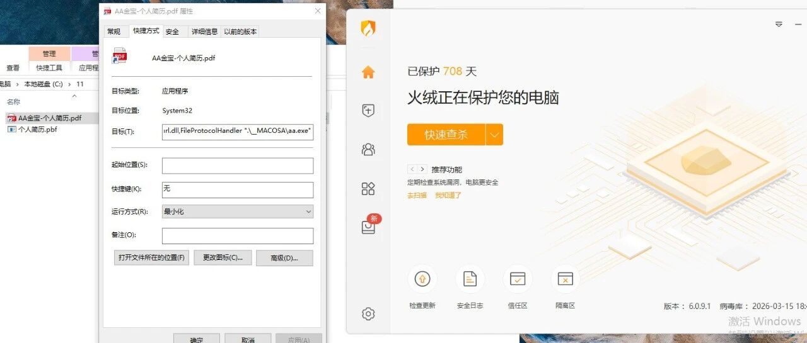This screenshot has width=807, height=343.
Task: Click 个人简历.pbf file icon in Explorer
Action: [11, 129]
